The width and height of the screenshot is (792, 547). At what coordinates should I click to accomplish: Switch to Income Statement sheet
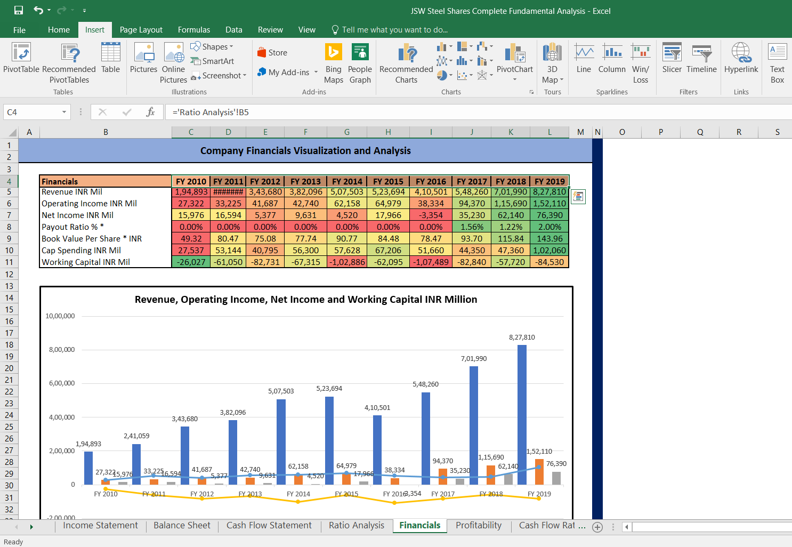tap(100, 526)
